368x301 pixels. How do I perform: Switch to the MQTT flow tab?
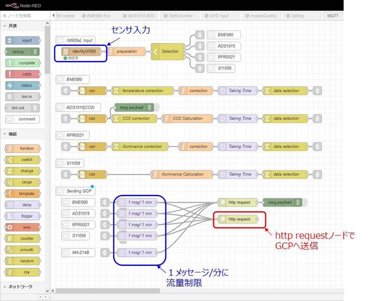pyautogui.click(x=333, y=15)
